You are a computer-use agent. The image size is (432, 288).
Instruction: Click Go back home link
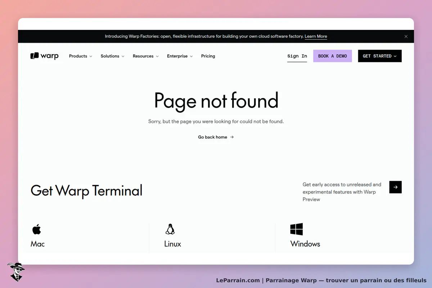point(216,137)
